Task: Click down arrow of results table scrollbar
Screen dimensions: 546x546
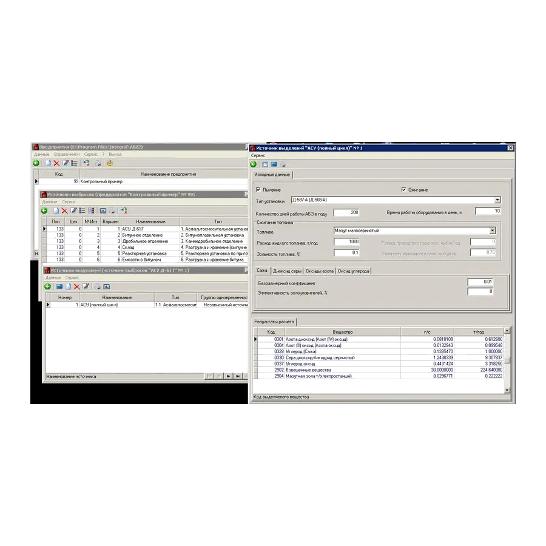Action: pyautogui.click(x=507, y=390)
